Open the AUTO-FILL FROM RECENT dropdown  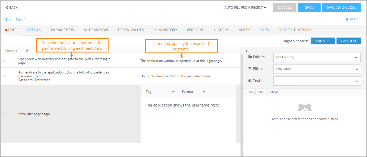(x=245, y=7)
